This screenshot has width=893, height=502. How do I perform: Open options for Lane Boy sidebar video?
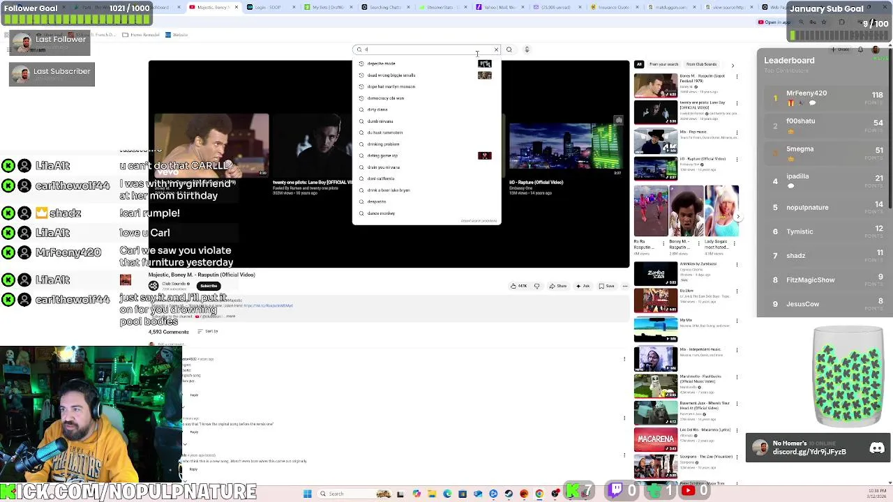(737, 103)
